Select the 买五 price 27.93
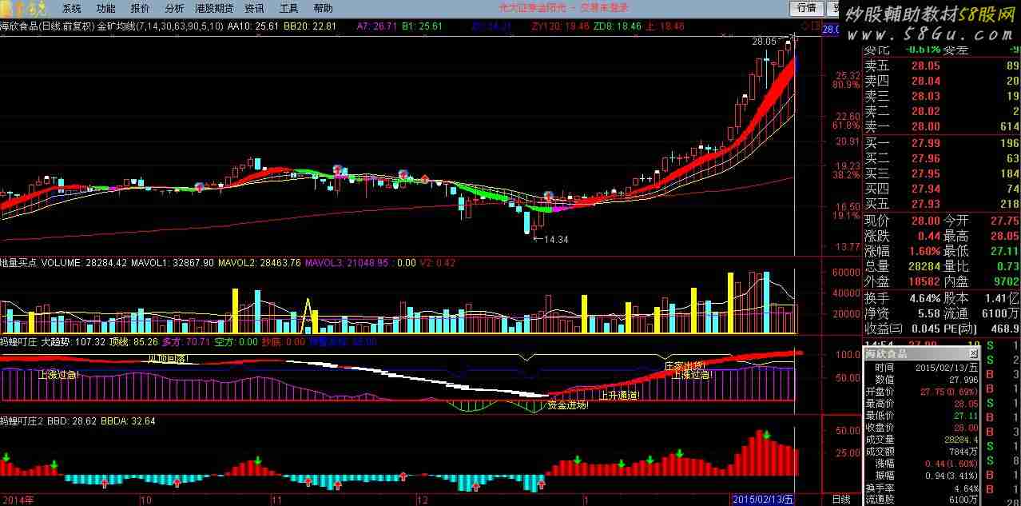1021x506 pixels. pyautogui.click(x=926, y=205)
